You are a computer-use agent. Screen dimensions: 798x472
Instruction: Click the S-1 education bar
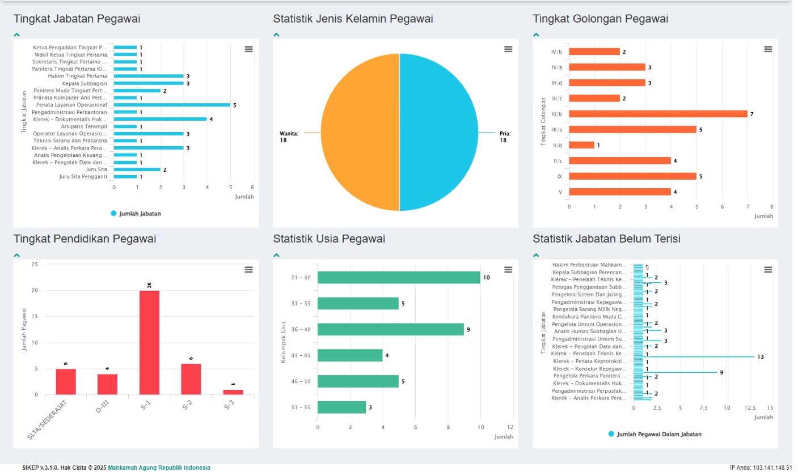149,342
